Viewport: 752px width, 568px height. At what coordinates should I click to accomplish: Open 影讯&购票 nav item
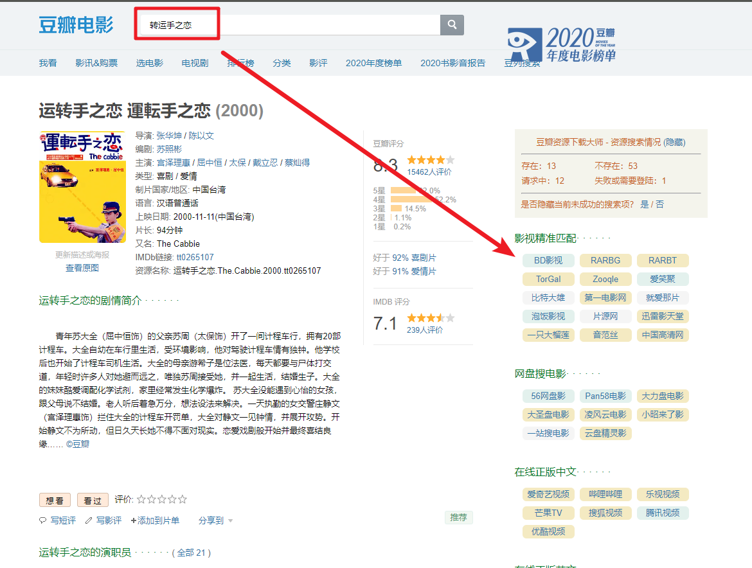coord(96,63)
